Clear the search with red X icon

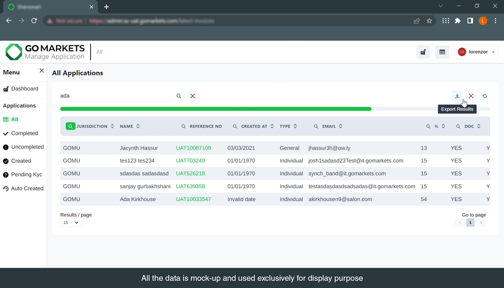coord(192,96)
